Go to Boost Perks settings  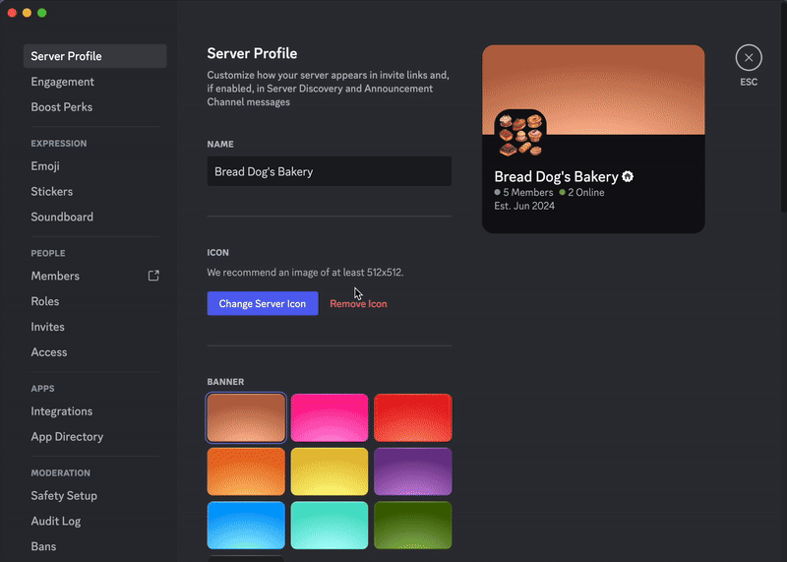(x=62, y=107)
